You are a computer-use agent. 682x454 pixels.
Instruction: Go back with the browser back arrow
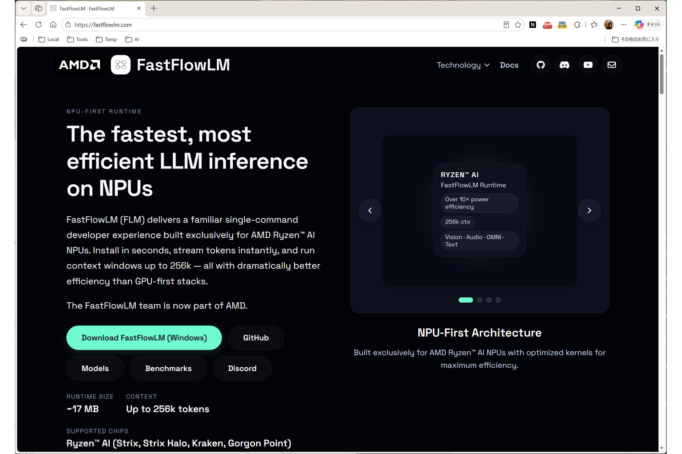pyautogui.click(x=24, y=24)
